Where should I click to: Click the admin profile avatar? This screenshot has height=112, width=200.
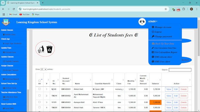[142, 22]
